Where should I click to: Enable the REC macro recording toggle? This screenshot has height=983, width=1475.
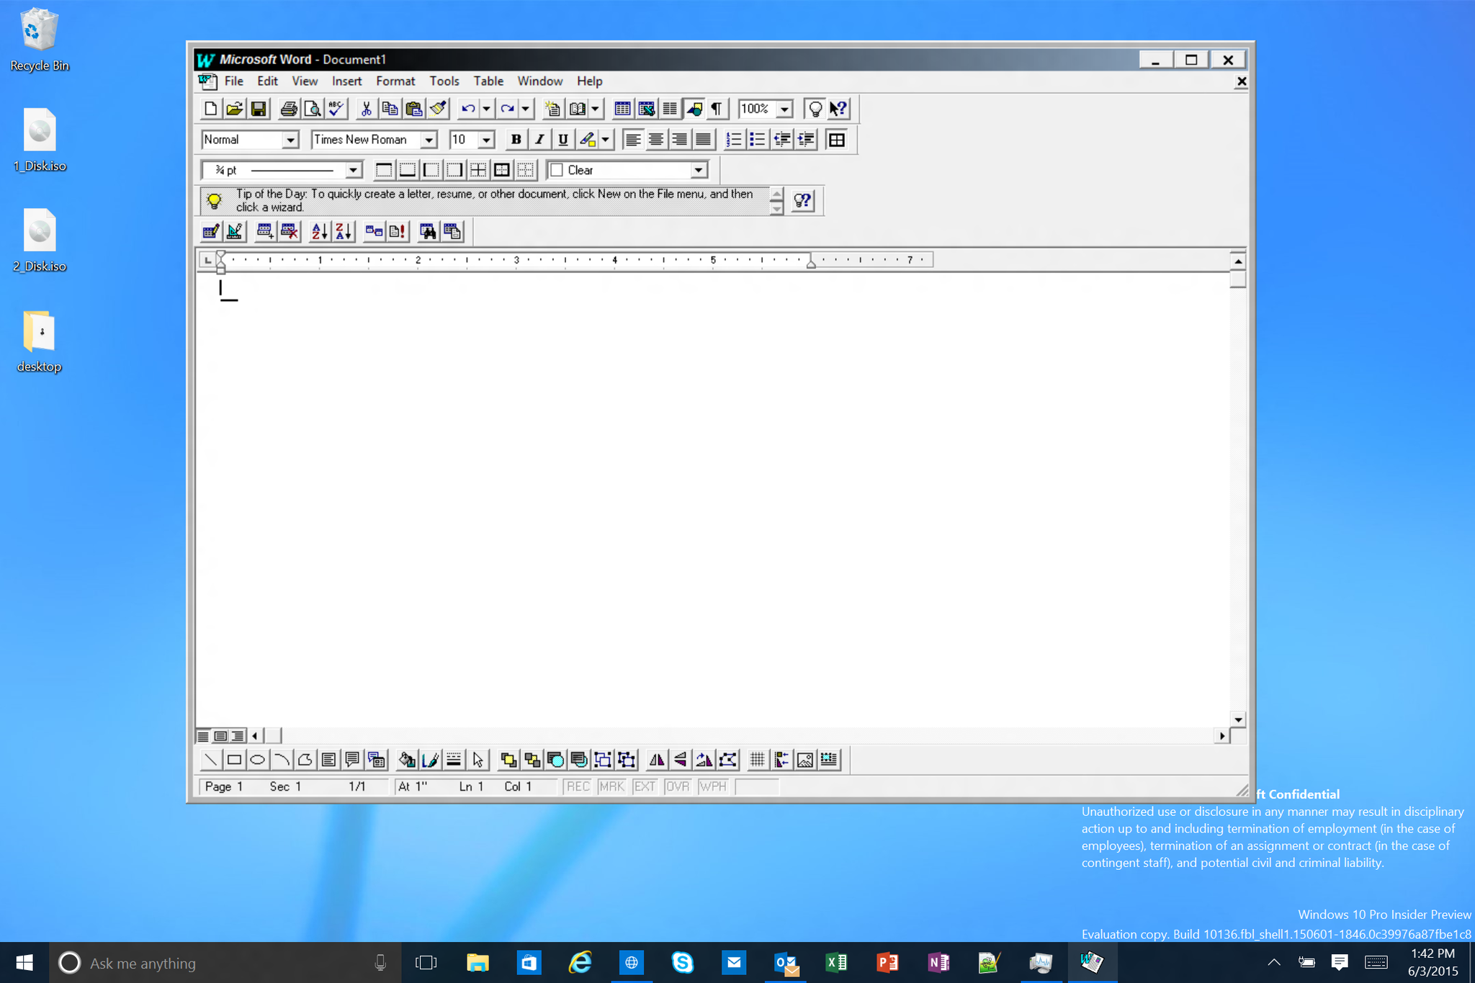point(575,786)
